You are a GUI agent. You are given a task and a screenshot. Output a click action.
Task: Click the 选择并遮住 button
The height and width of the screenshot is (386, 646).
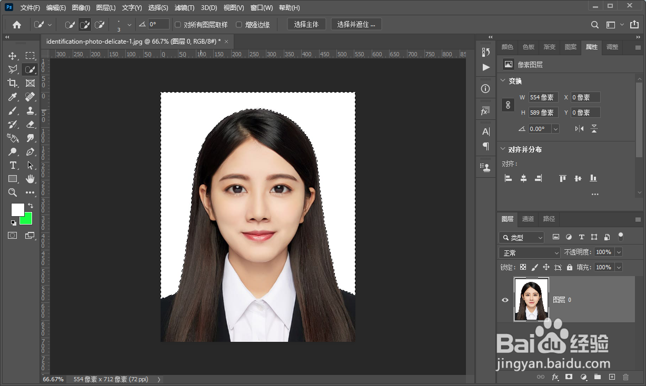point(356,25)
